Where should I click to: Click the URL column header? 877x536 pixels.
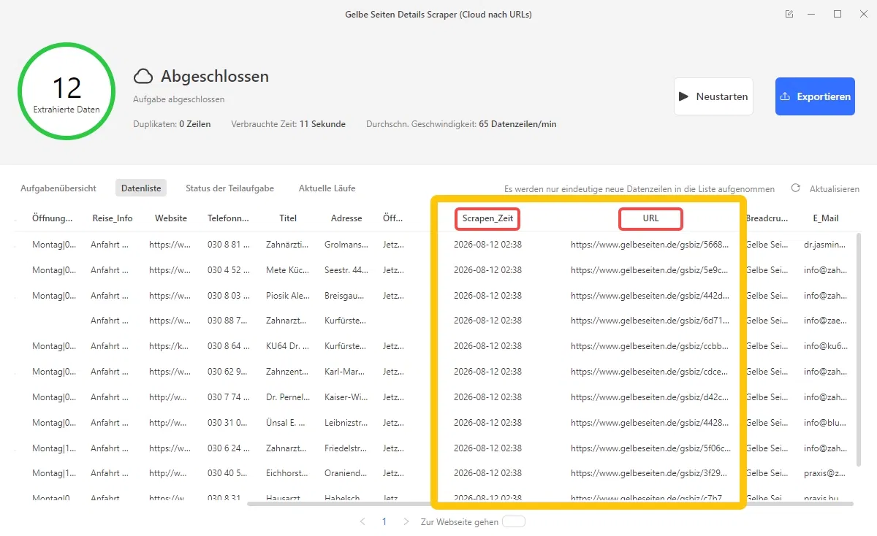click(x=650, y=218)
